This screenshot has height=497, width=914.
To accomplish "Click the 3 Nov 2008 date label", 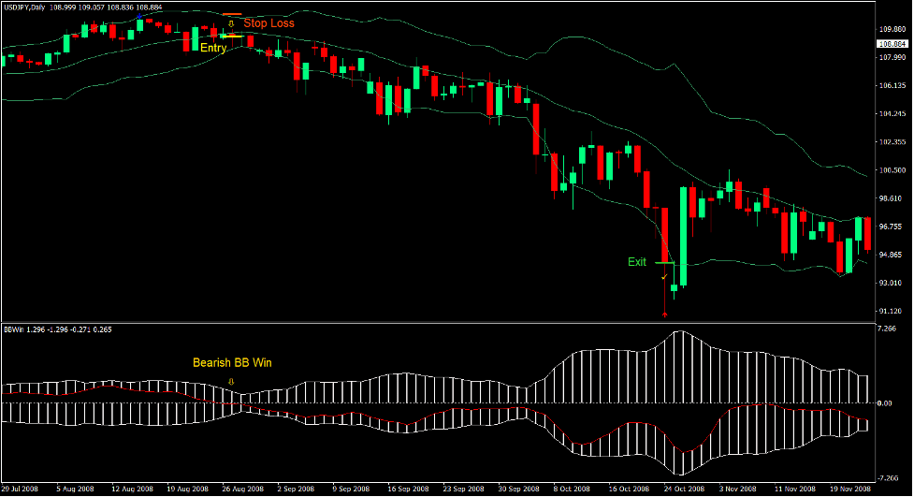I will pos(738,489).
